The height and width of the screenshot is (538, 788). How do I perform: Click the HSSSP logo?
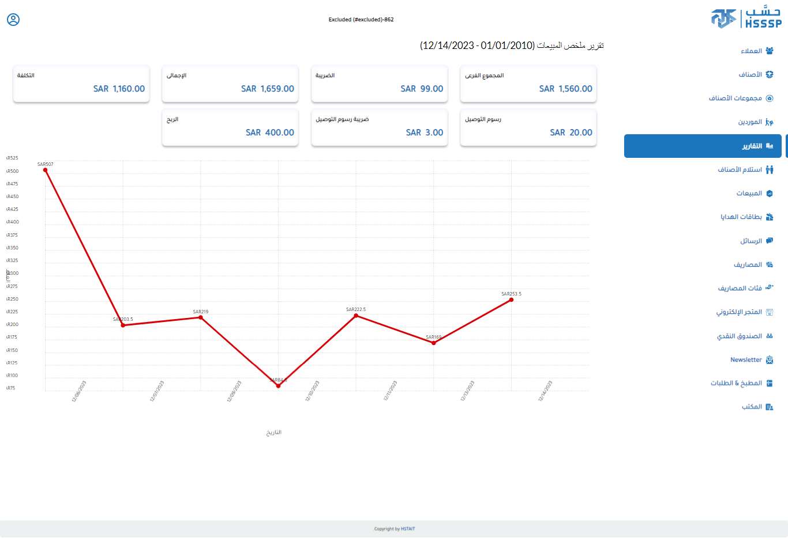[x=746, y=18]
